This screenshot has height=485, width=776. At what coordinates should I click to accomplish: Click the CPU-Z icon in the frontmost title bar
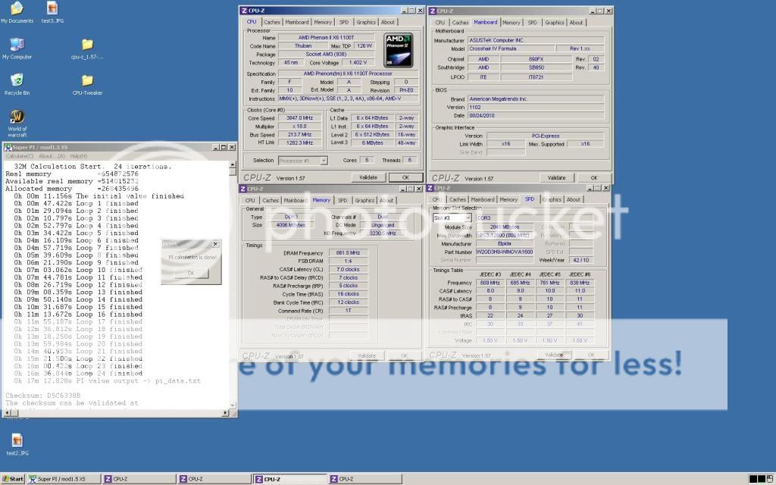tap(244, 10)
